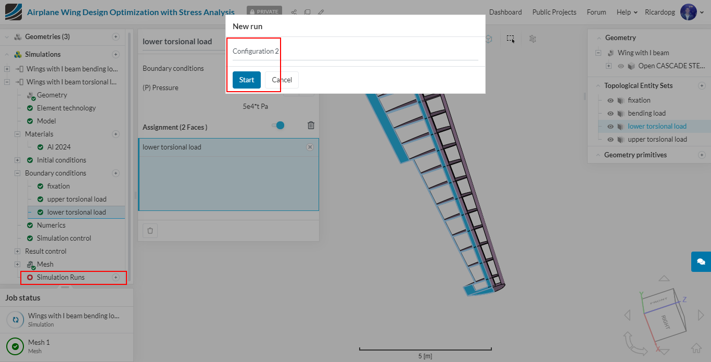
Task: Collapse the Materials tree node
Action: 17,134
